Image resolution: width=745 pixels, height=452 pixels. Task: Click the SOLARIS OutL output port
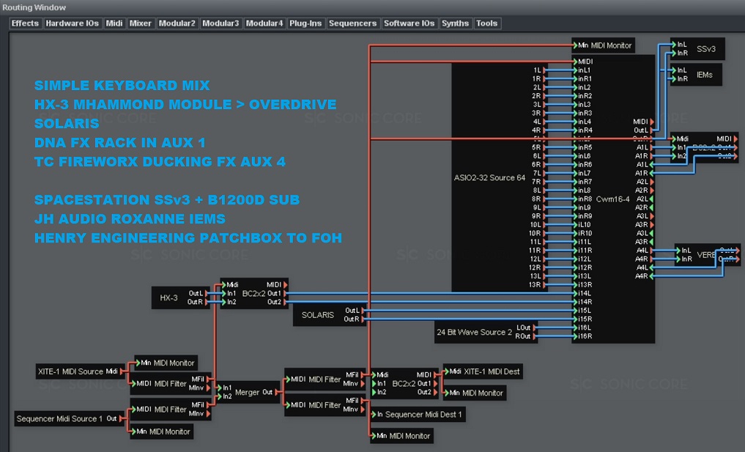(x=363, y=311)
